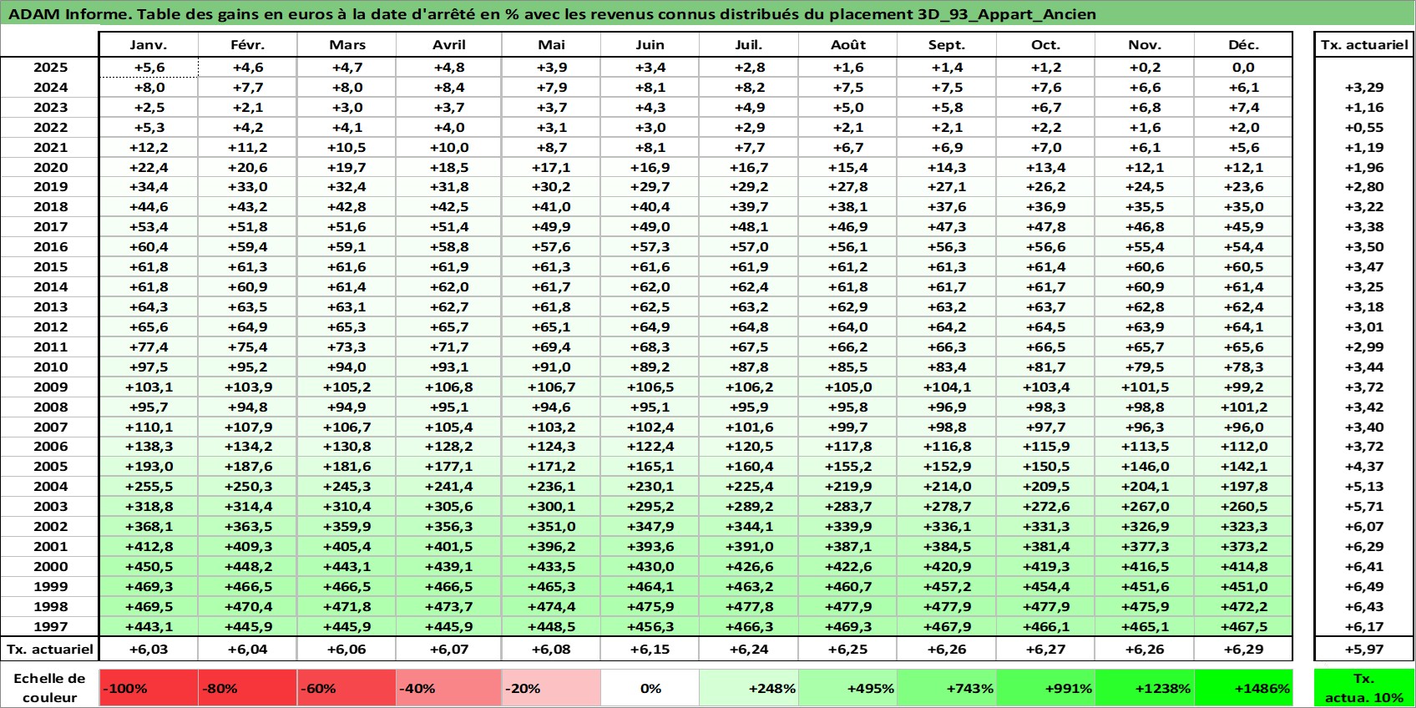Click the 'Avril' column header

pos(449,45)
